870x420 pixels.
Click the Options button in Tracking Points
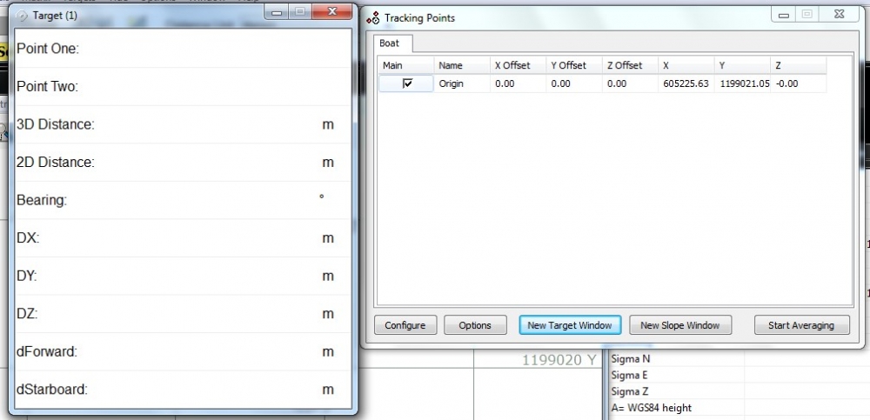coord(475,325)
